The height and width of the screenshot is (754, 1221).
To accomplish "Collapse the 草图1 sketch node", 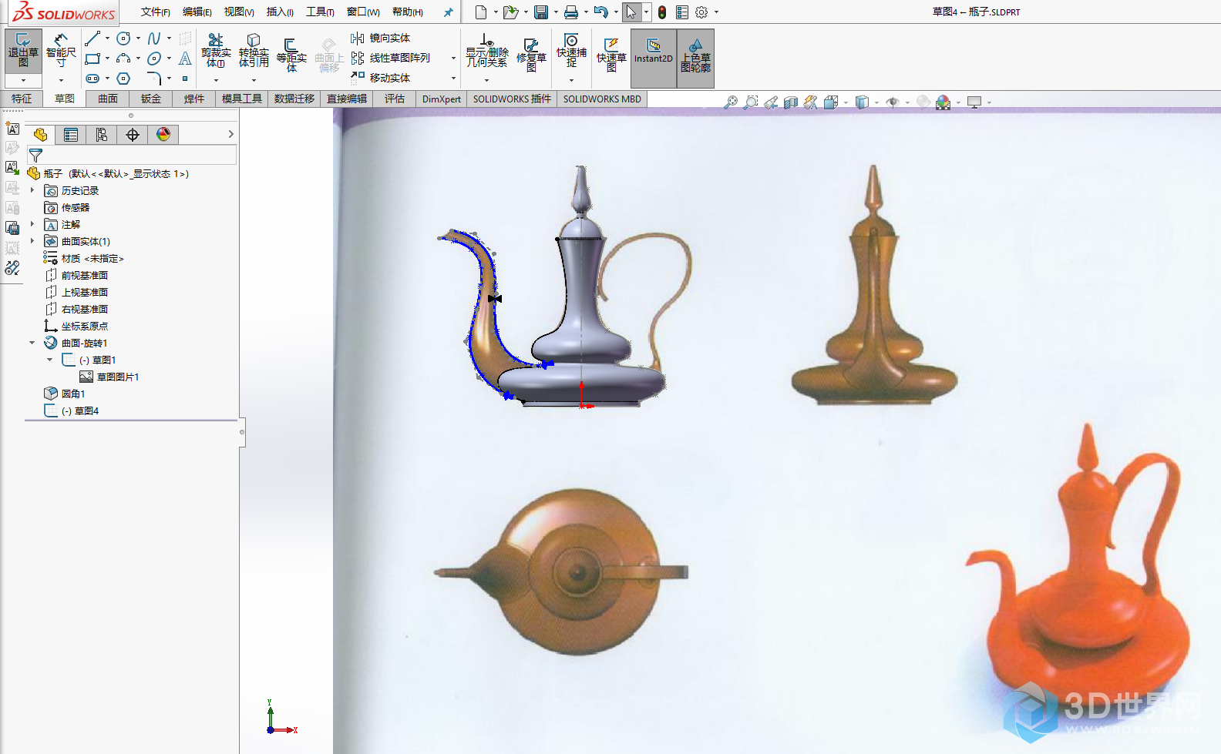I will pyautogui.click(x=50, y=360).
